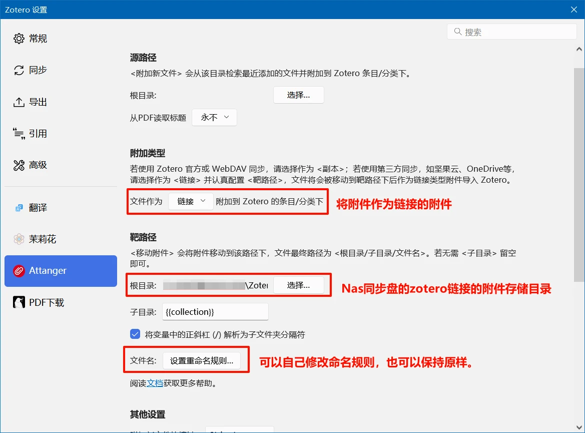Screen dimensions: 585x433
Task: Click the 子目录 {{collection}} input field
Action: click(x=216, y=312)
